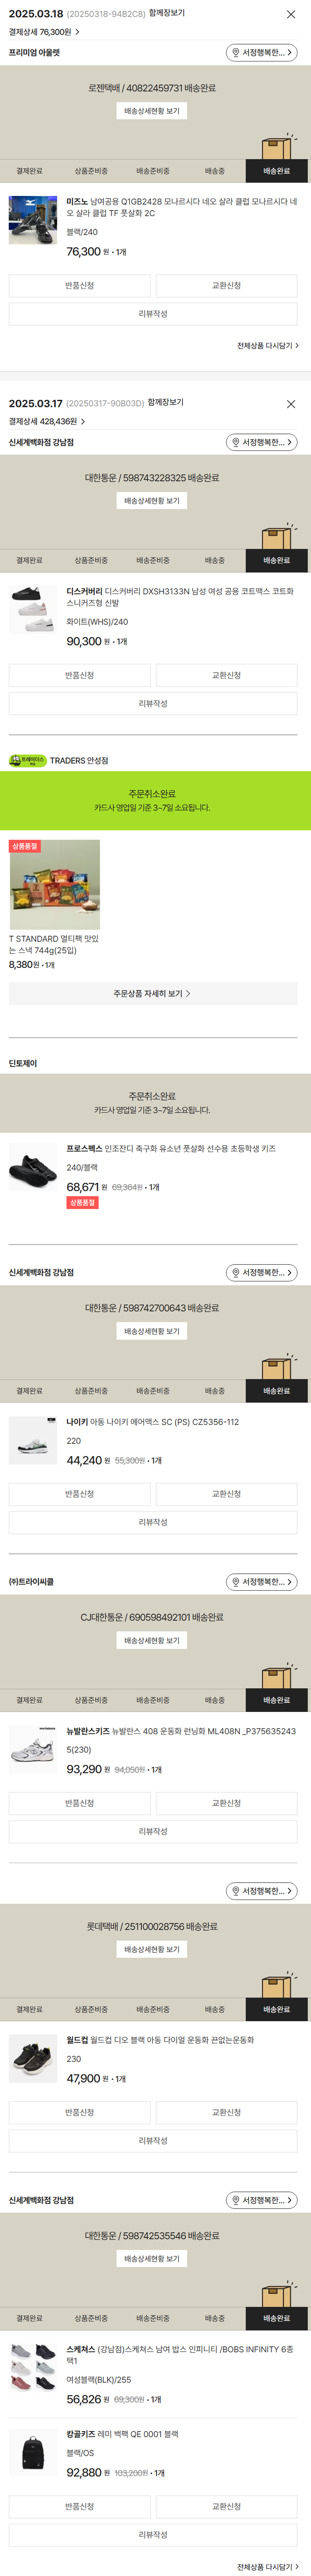Click the box icon in the CJ대한통운 shipment
This screenshot has height=2576, width=311.
coord(277,1676)
